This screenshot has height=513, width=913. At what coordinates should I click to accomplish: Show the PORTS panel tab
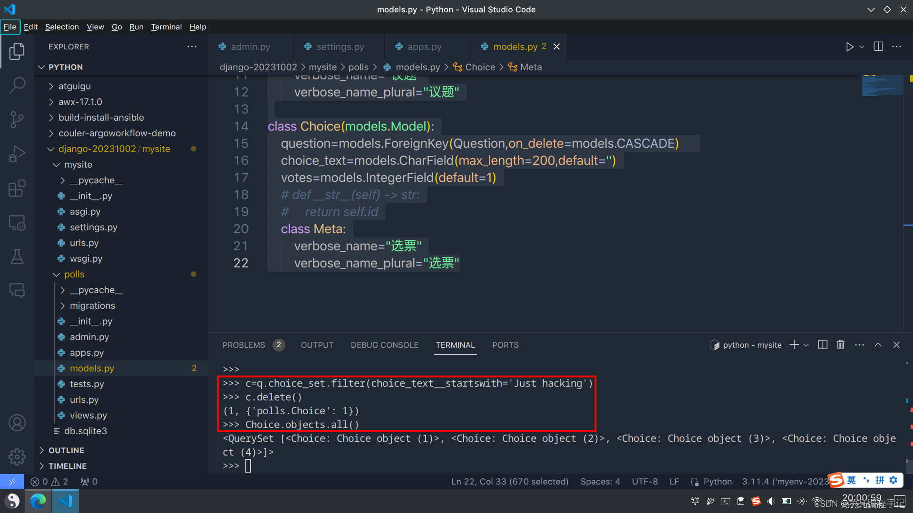[x=505, y=345]
